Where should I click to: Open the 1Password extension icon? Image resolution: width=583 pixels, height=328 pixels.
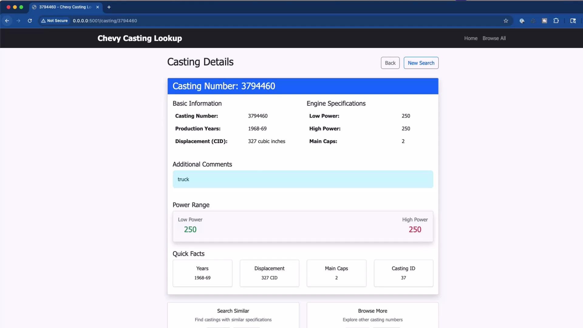(522, 21)
